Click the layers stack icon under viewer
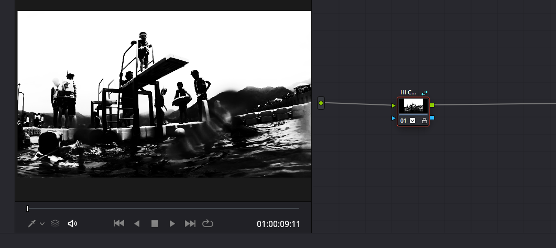Image resolution: width=556 pixels, height=248 pixels. click(x=55, y=223)
